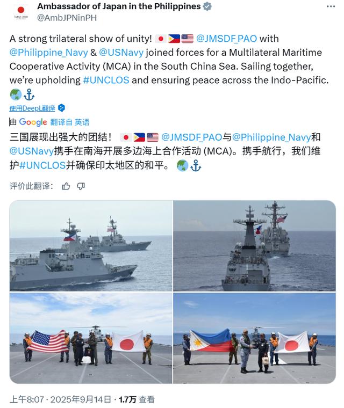The image size is (344, 408).
Task: Open photo of two warships sailing side by side
Action: point(91,245)
